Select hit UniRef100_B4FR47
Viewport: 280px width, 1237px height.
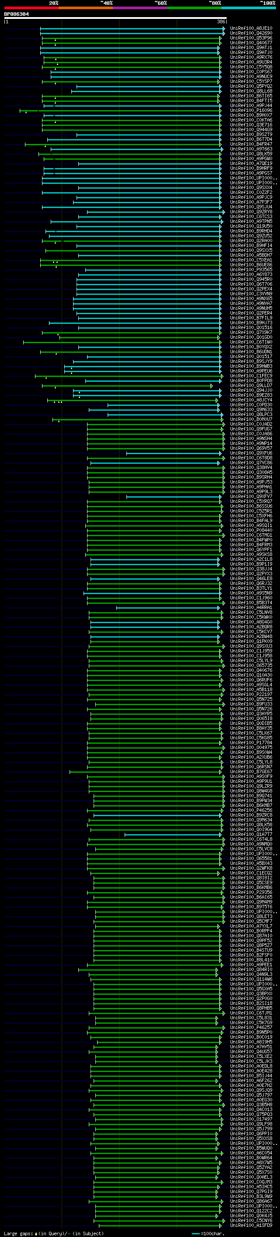point(251,144)
